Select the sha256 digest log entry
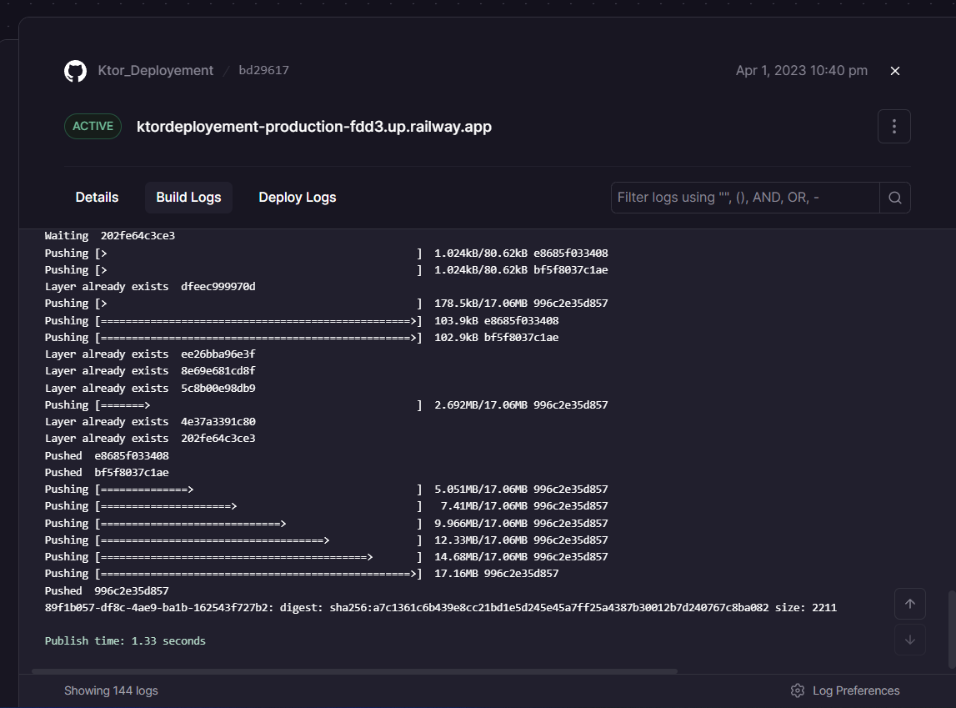 [440, 607]
